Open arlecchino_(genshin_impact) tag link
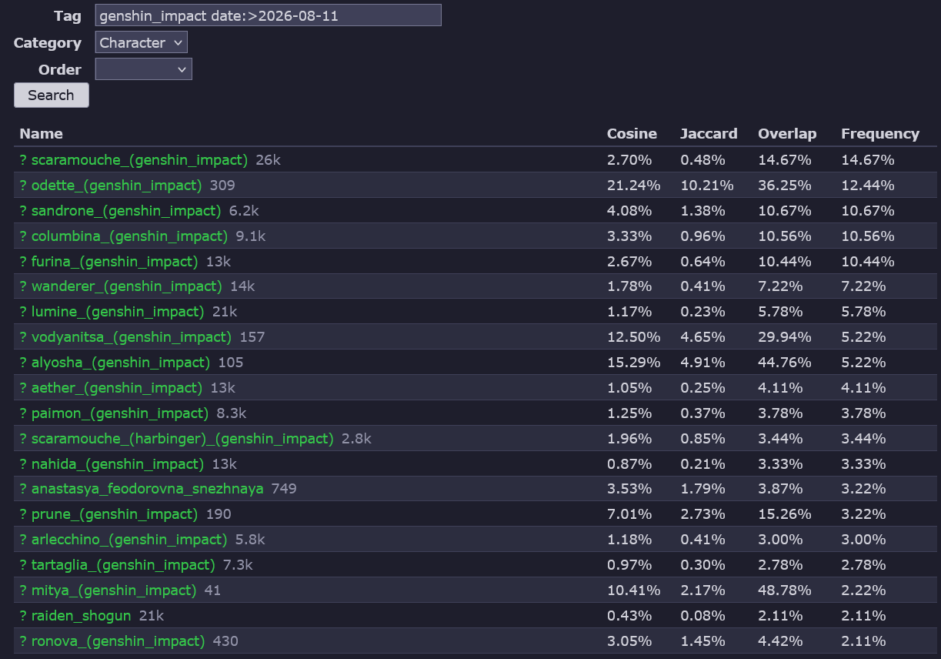Screen dimensions: 941x659 click(129, 540)
